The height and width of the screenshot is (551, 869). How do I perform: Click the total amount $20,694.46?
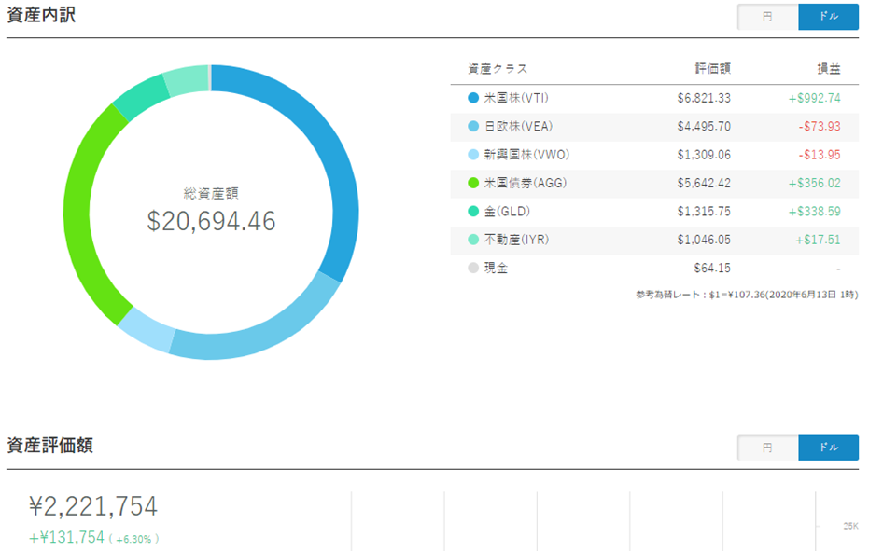(x=211, y=220)
